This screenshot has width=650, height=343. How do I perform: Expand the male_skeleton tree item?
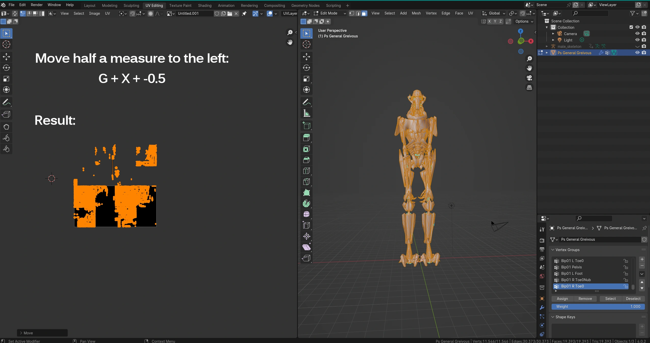pyautogui.click(x=547, y=46)
